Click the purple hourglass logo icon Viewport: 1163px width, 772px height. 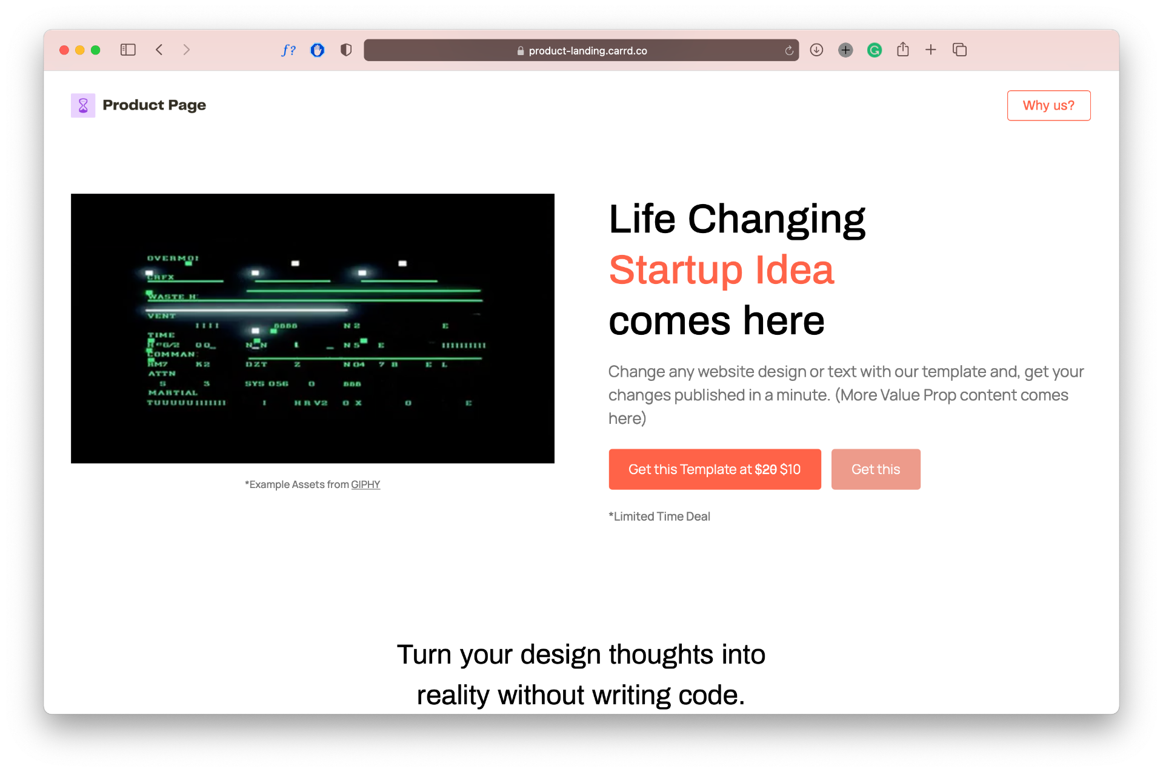click(83, 105)
